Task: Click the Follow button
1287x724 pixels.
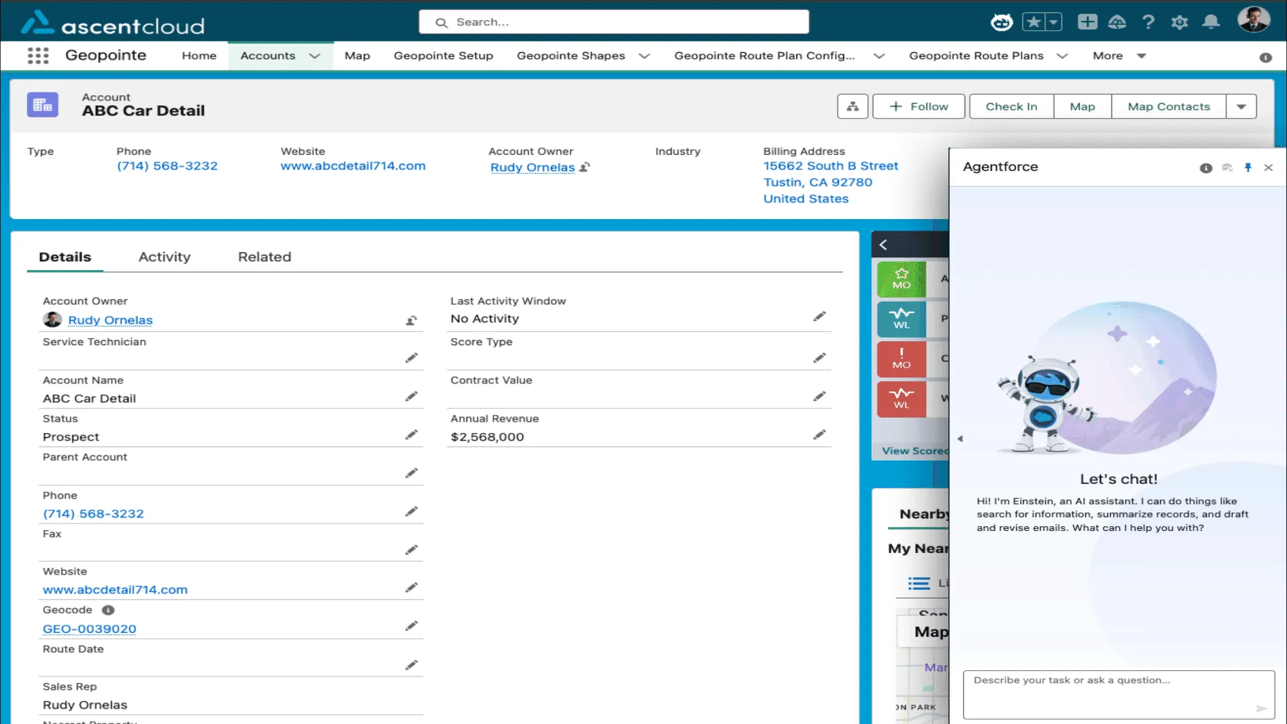Action: tap(918, 107)
